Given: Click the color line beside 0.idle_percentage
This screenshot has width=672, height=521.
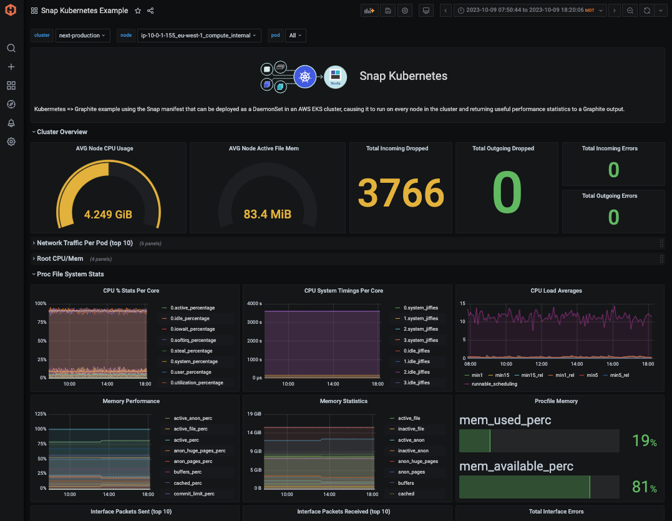Looking at the screenshot, I should tap(165, 319).
